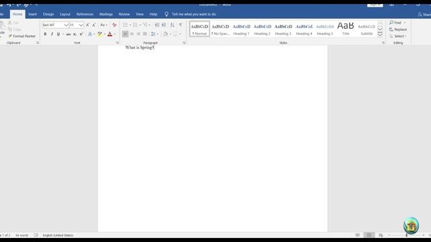Click the Borders icon
Image resolution: width=431 pixels, height=242 pixels.
pyautogui.click(x=175, y=34)
